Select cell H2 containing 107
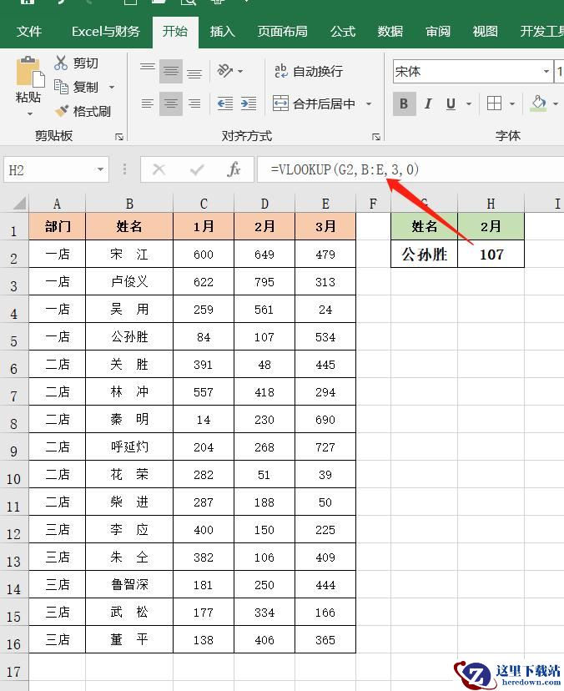The width and height of the screenshot is (564, 691). (x=491, y=254)
